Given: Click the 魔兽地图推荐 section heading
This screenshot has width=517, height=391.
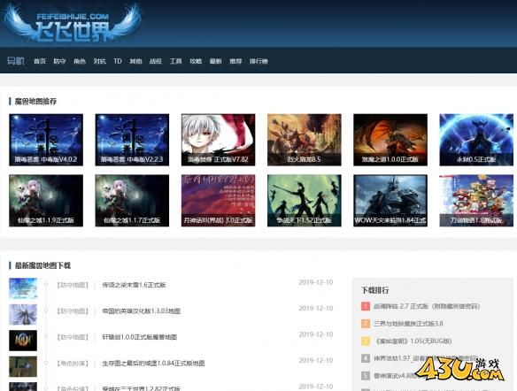Looking at the screenshot, I should (x=35, y=101).
